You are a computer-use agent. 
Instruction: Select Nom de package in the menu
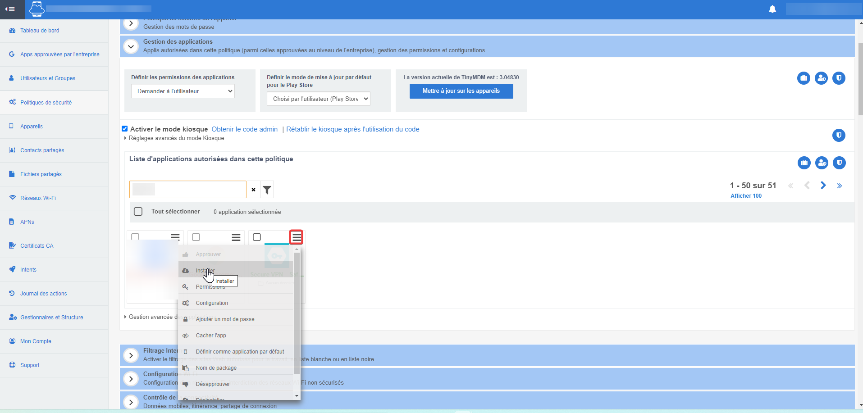click(x=236, y=368)
